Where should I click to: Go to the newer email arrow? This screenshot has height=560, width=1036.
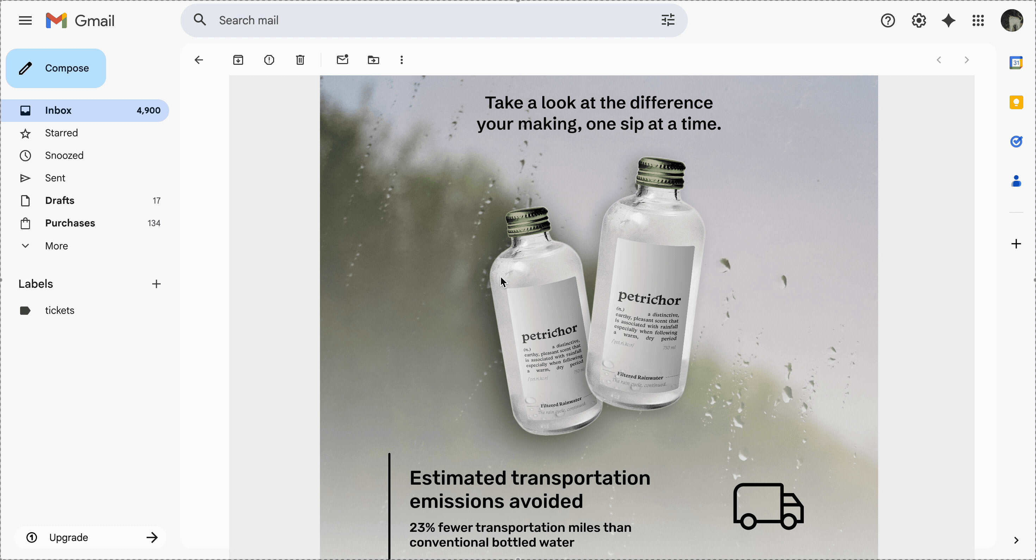click(939, 60)
